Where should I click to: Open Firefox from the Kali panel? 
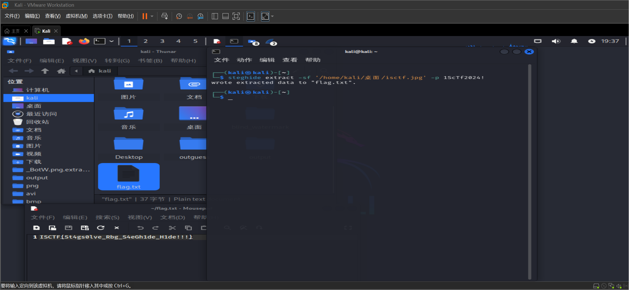tap(84, 41)
